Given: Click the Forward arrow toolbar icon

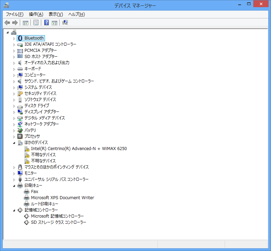Looking at the screenshot, I should [15, 23].
